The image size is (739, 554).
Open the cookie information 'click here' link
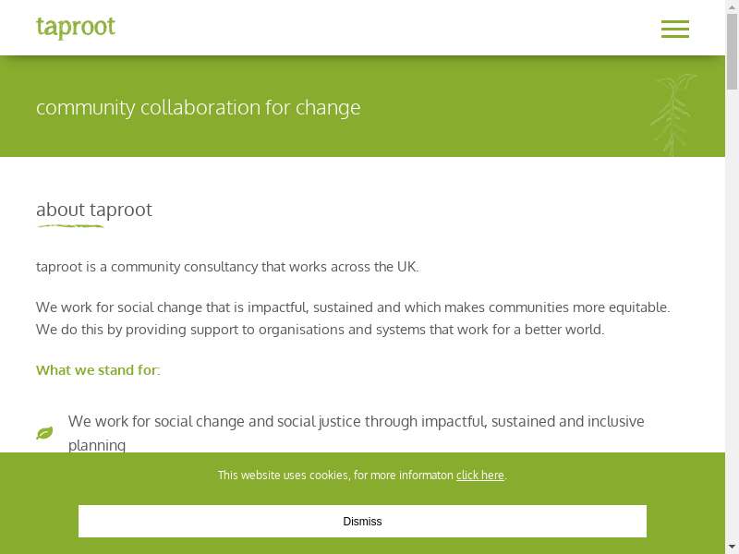click(479, 476)
